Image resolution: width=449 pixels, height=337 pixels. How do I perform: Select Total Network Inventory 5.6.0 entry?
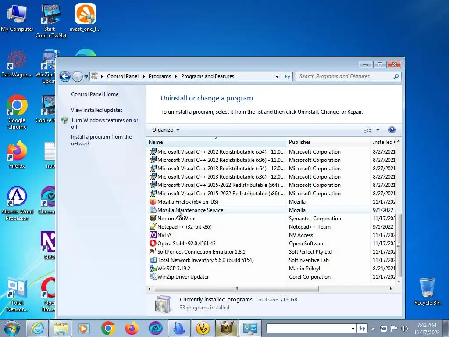[x=271, y=260]
